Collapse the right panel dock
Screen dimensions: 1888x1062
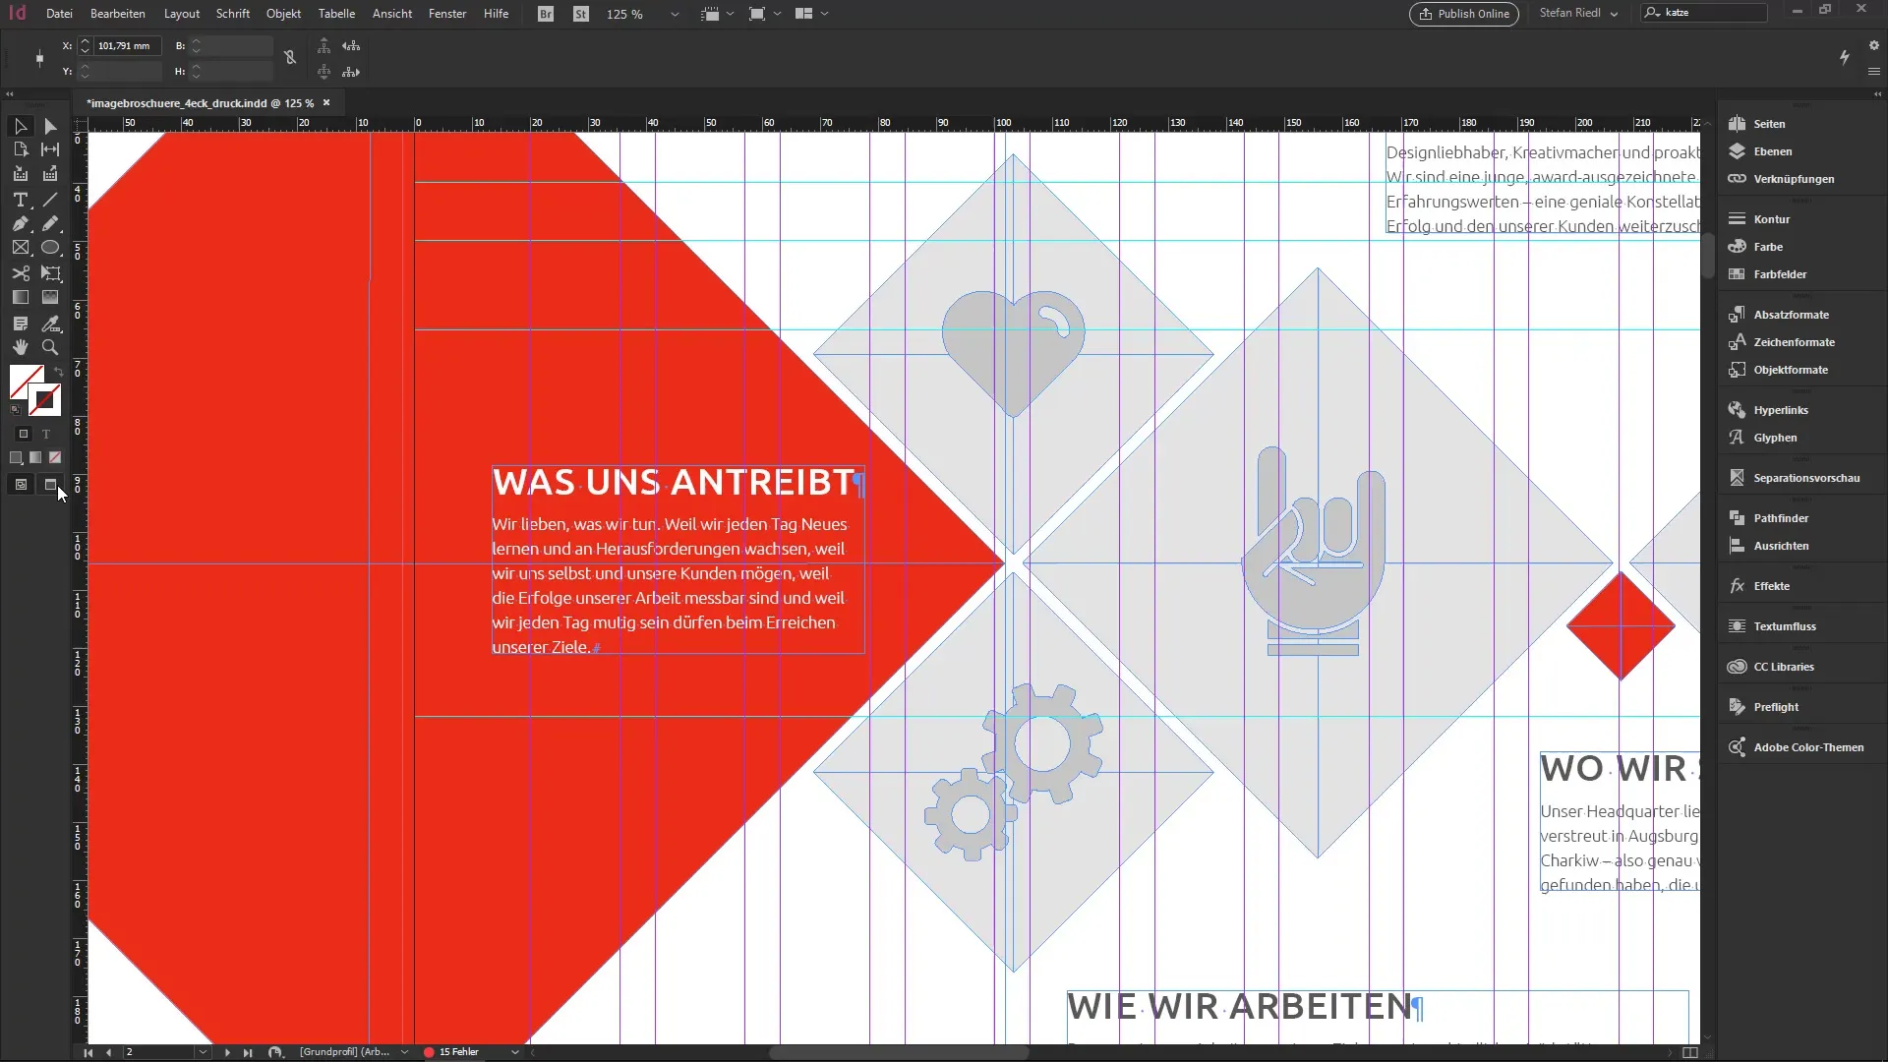(x=1879, y=94)
